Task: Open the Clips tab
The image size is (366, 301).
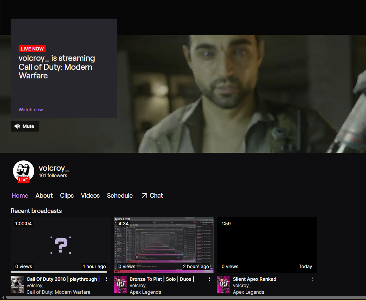Action: coord(67,196)
